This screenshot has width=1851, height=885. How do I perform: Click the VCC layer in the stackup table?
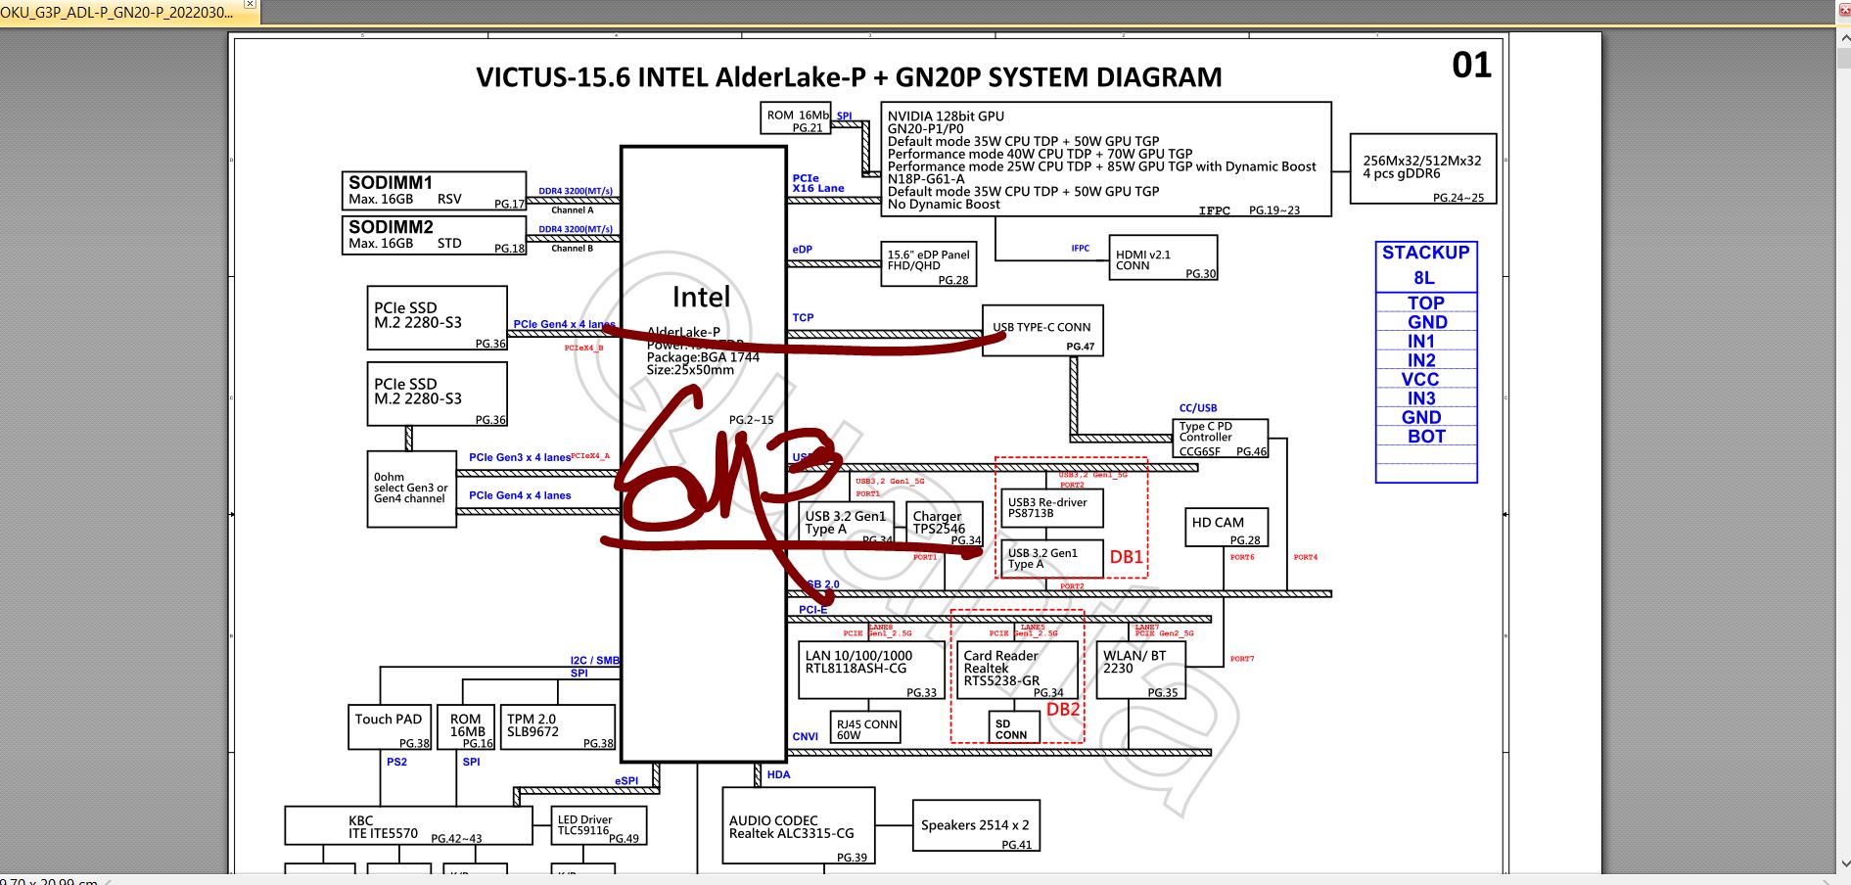point(1420,379)
